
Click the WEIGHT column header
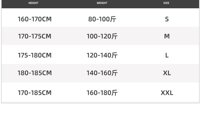point(102,3)
